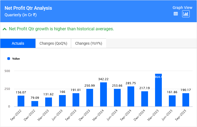Click the blue Value legend swatch

9,58
